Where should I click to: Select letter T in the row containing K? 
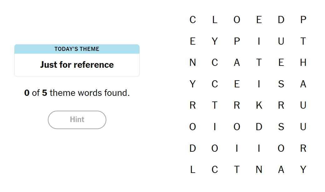(x=215, y=106)
